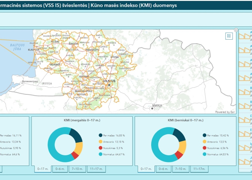Click the dark blue Per mažas swatch for girls
The width and height of the screenshot is (252, 180).
click(100, 135)
